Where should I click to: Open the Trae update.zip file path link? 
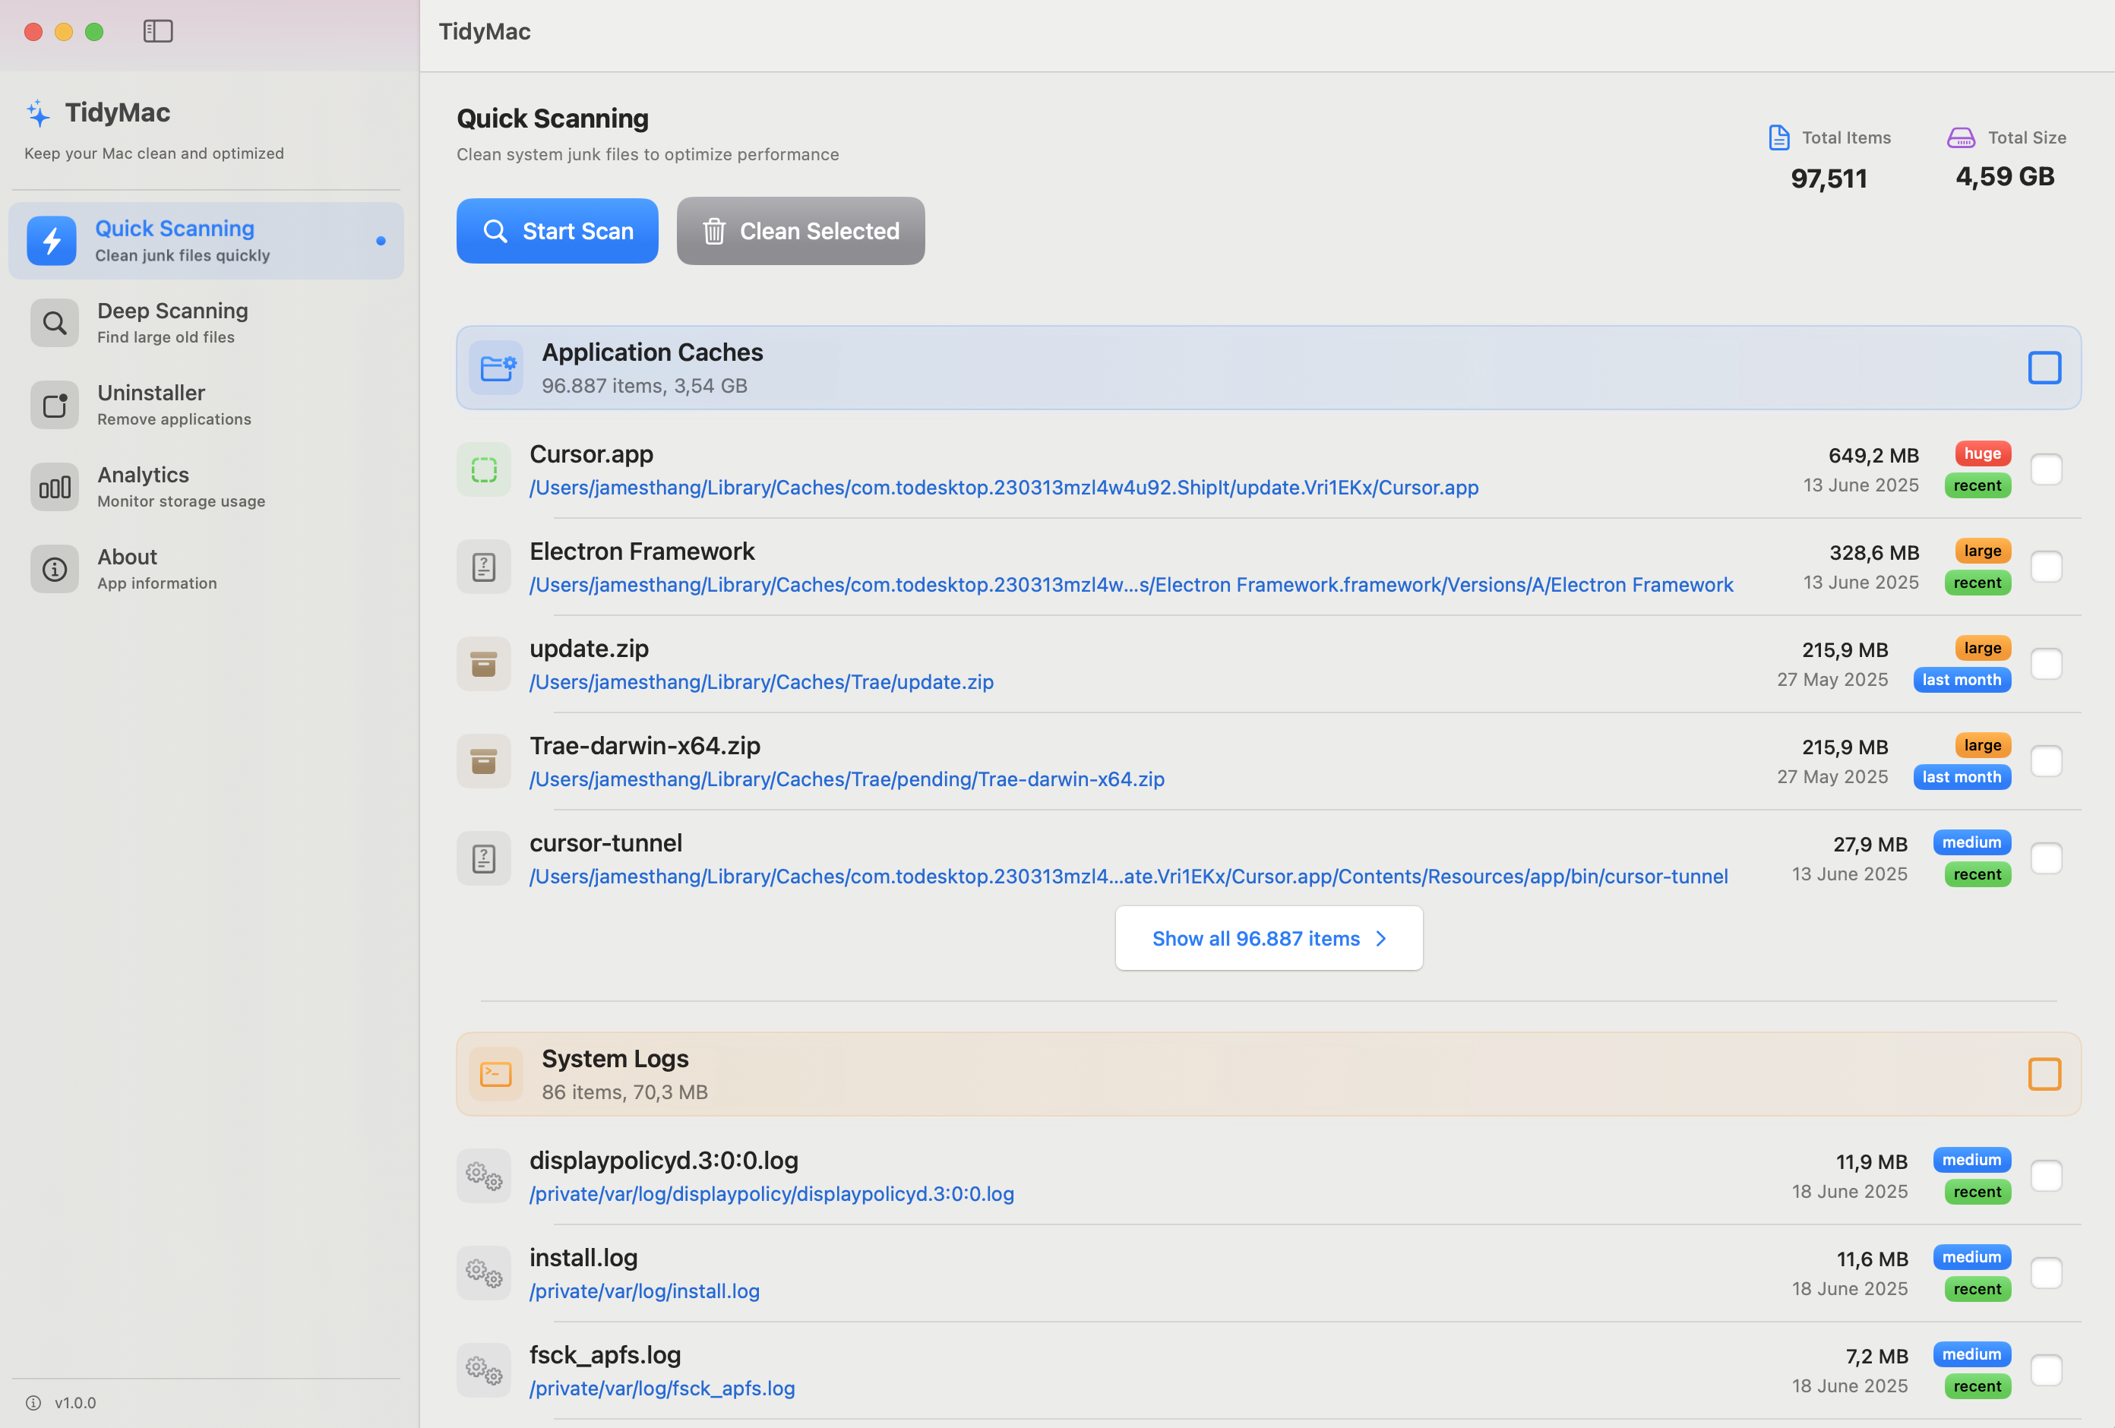(760, 681)
